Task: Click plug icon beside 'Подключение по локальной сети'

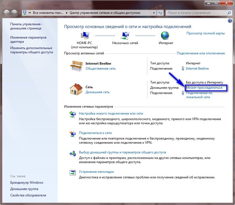Action: pos(183,93)
